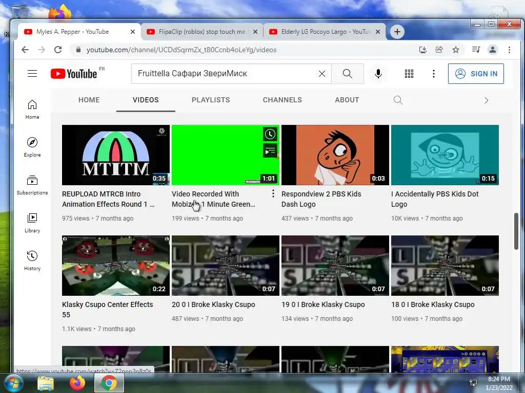Clear the YouTube search text
The height and width of the screenshot is (393, 525).
pyautogui.click(x=322, y=74)
